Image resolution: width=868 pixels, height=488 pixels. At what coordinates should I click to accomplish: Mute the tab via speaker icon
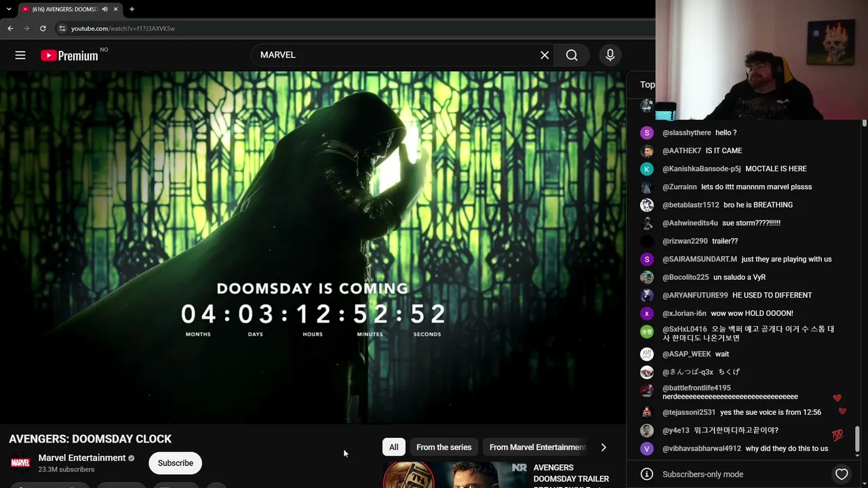(104, 9)
